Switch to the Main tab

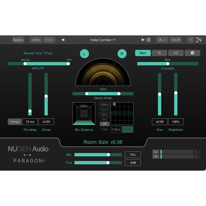coord(143,53)
